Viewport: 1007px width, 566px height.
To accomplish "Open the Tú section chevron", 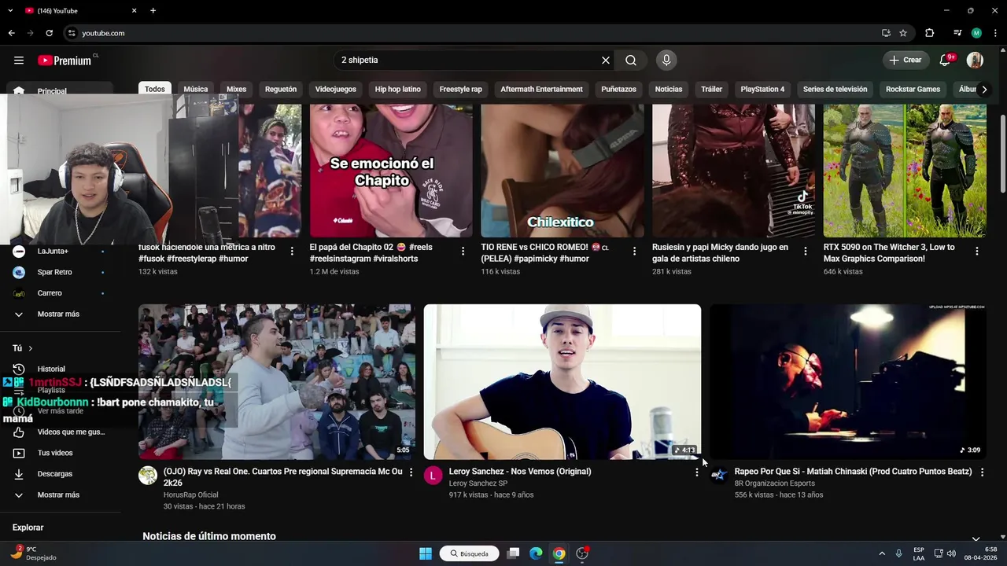I will [31, 348].
